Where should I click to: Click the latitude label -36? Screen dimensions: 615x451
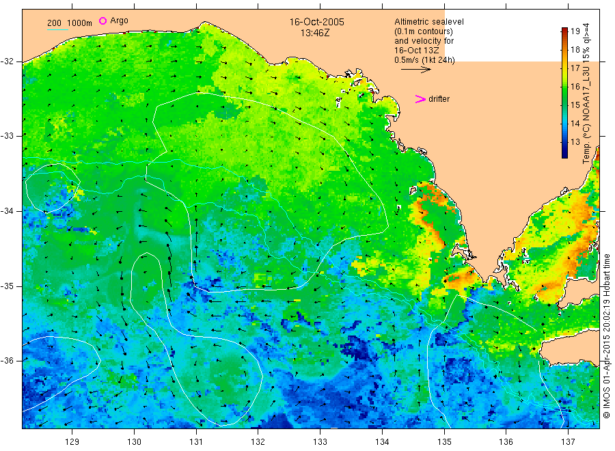tap(7, 361)
